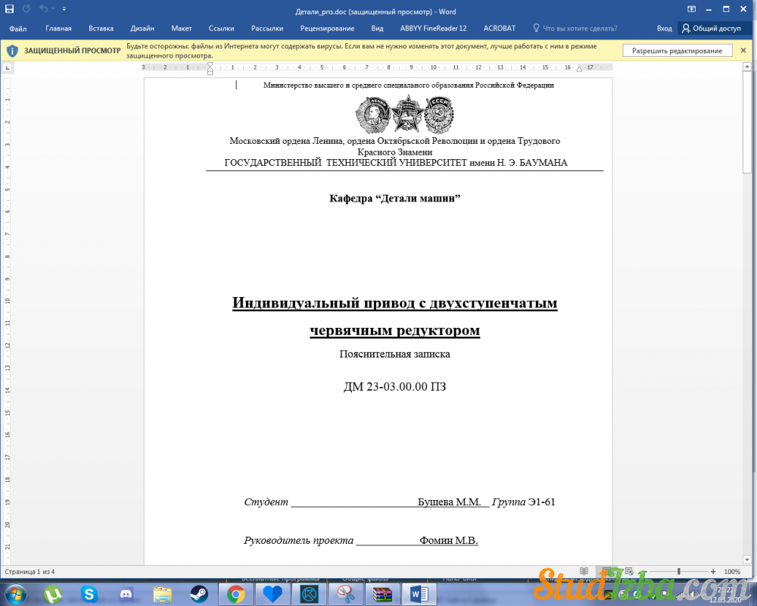Click the Word icon on the taskbar
The width and height of the screenshot is (757, 606).
point(419,595)
